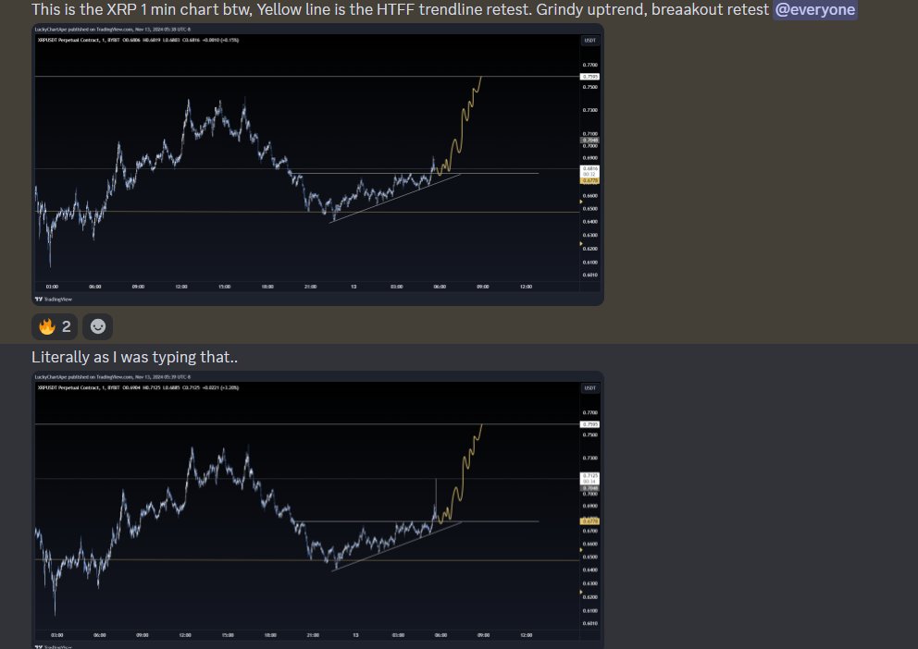Image resolution: width=918 pixels, height=649 pixels.
Task: Add a reaction with the smiley icon
Action: [98, 326]
